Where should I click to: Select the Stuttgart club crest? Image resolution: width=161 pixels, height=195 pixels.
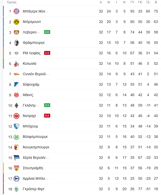pyautogui.click(x=16, y=168)
